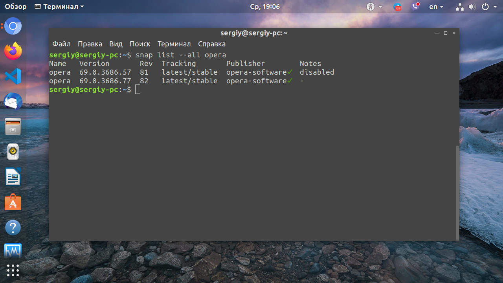Show applications grid button
Viewport: 503px width, 283px height.
click(x=13, y=270)
